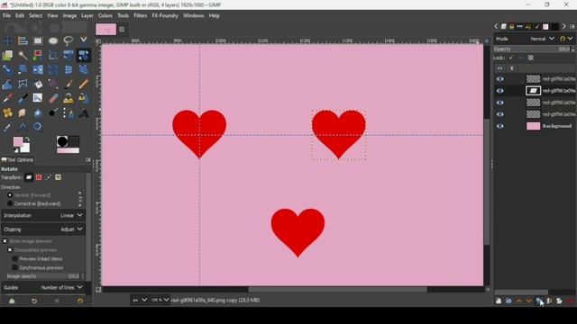
Task: Open the Tool Options panel menu arrow
Action: (88, 160)
